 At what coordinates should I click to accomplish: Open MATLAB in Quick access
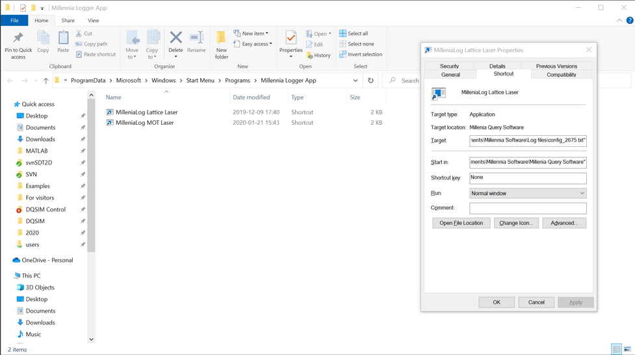[x=36, y=151]
